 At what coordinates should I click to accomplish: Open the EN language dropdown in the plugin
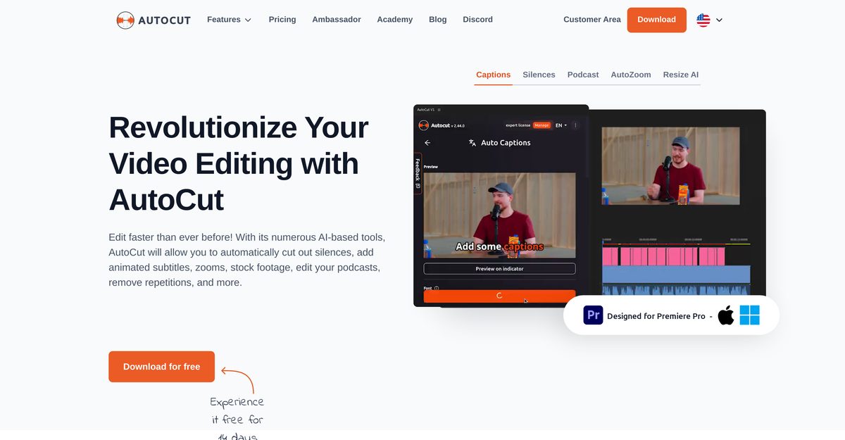[x=561, y=125]
